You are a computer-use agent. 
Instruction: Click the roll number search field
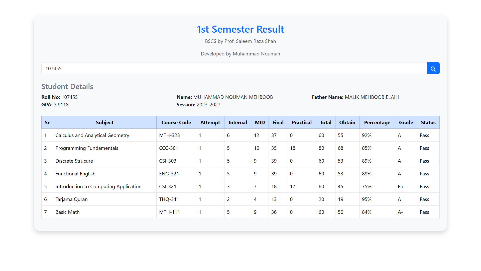(x=234, y=68)
